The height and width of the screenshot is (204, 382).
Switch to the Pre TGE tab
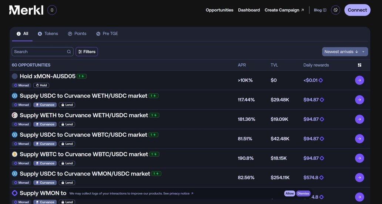click(x=107, y=34)
